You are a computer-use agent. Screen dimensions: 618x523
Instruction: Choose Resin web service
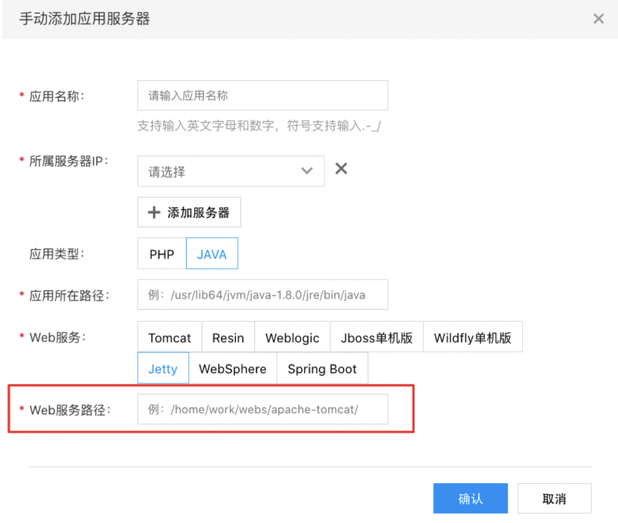pyautogui.click(x=228, y=337)
